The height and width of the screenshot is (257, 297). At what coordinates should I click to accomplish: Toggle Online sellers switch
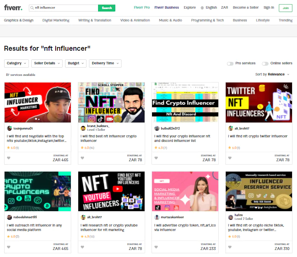point(265,64)
